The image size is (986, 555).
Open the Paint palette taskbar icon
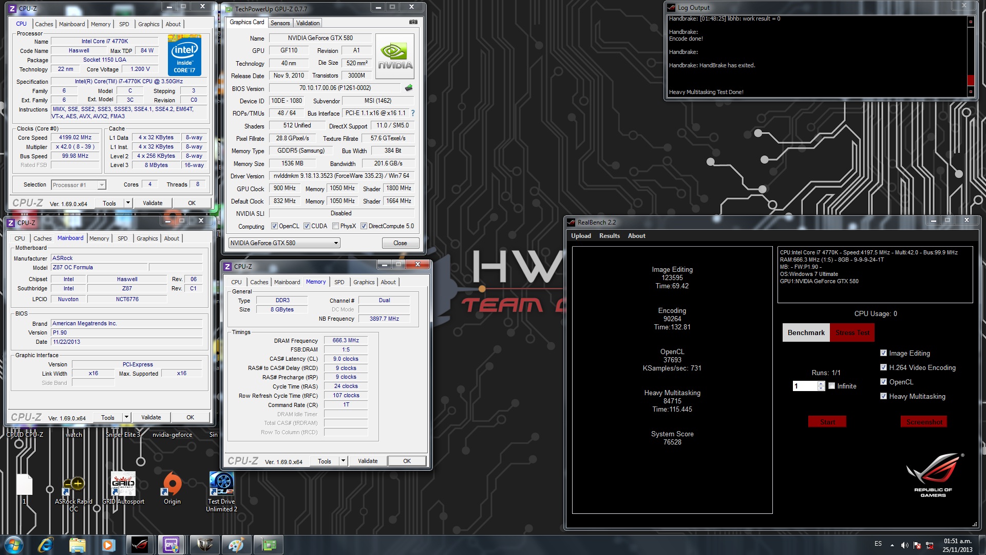[x=236, y=545]
